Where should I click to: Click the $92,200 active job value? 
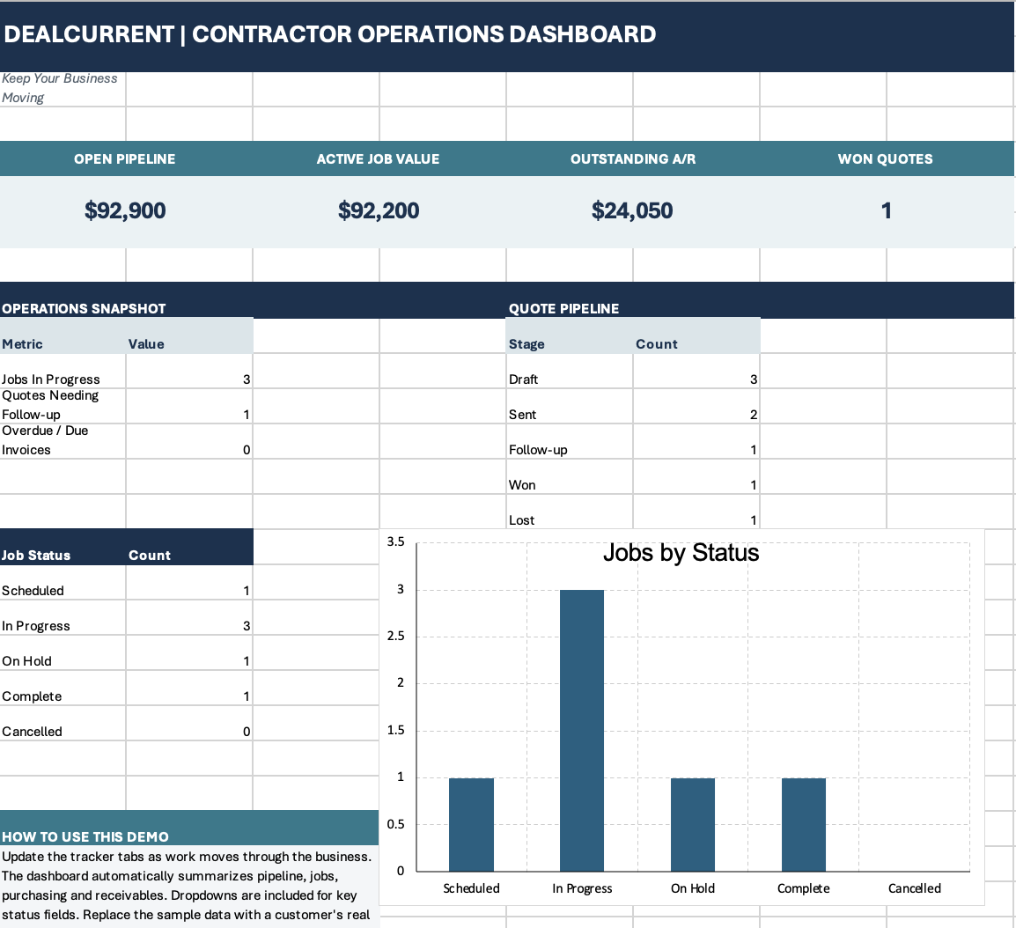click(379, 210)
